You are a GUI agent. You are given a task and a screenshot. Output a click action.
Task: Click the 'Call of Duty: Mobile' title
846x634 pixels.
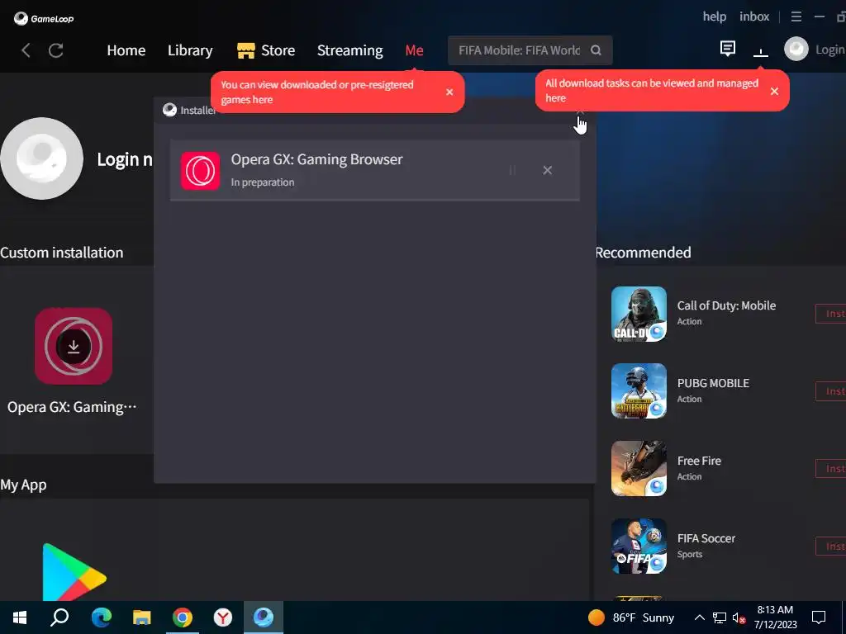pyautogui.click(x=726, y=305)
